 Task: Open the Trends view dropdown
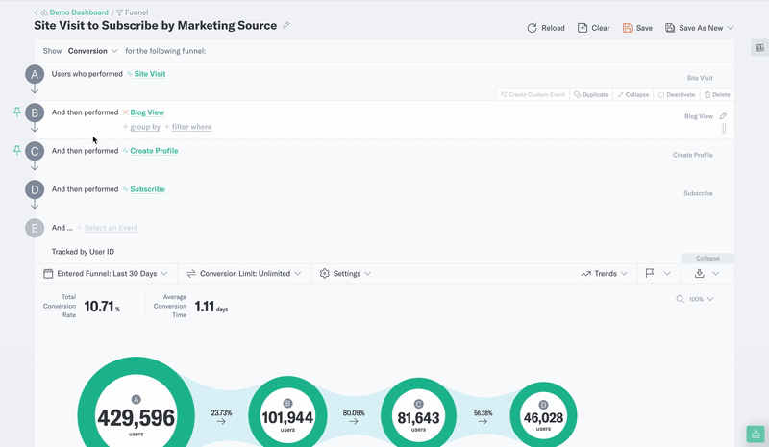(x=605, y=274)
